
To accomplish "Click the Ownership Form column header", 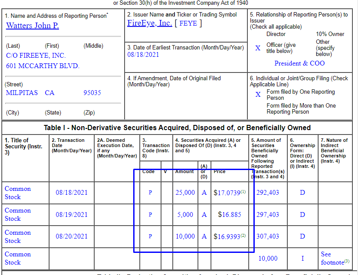I will point(302,153).
